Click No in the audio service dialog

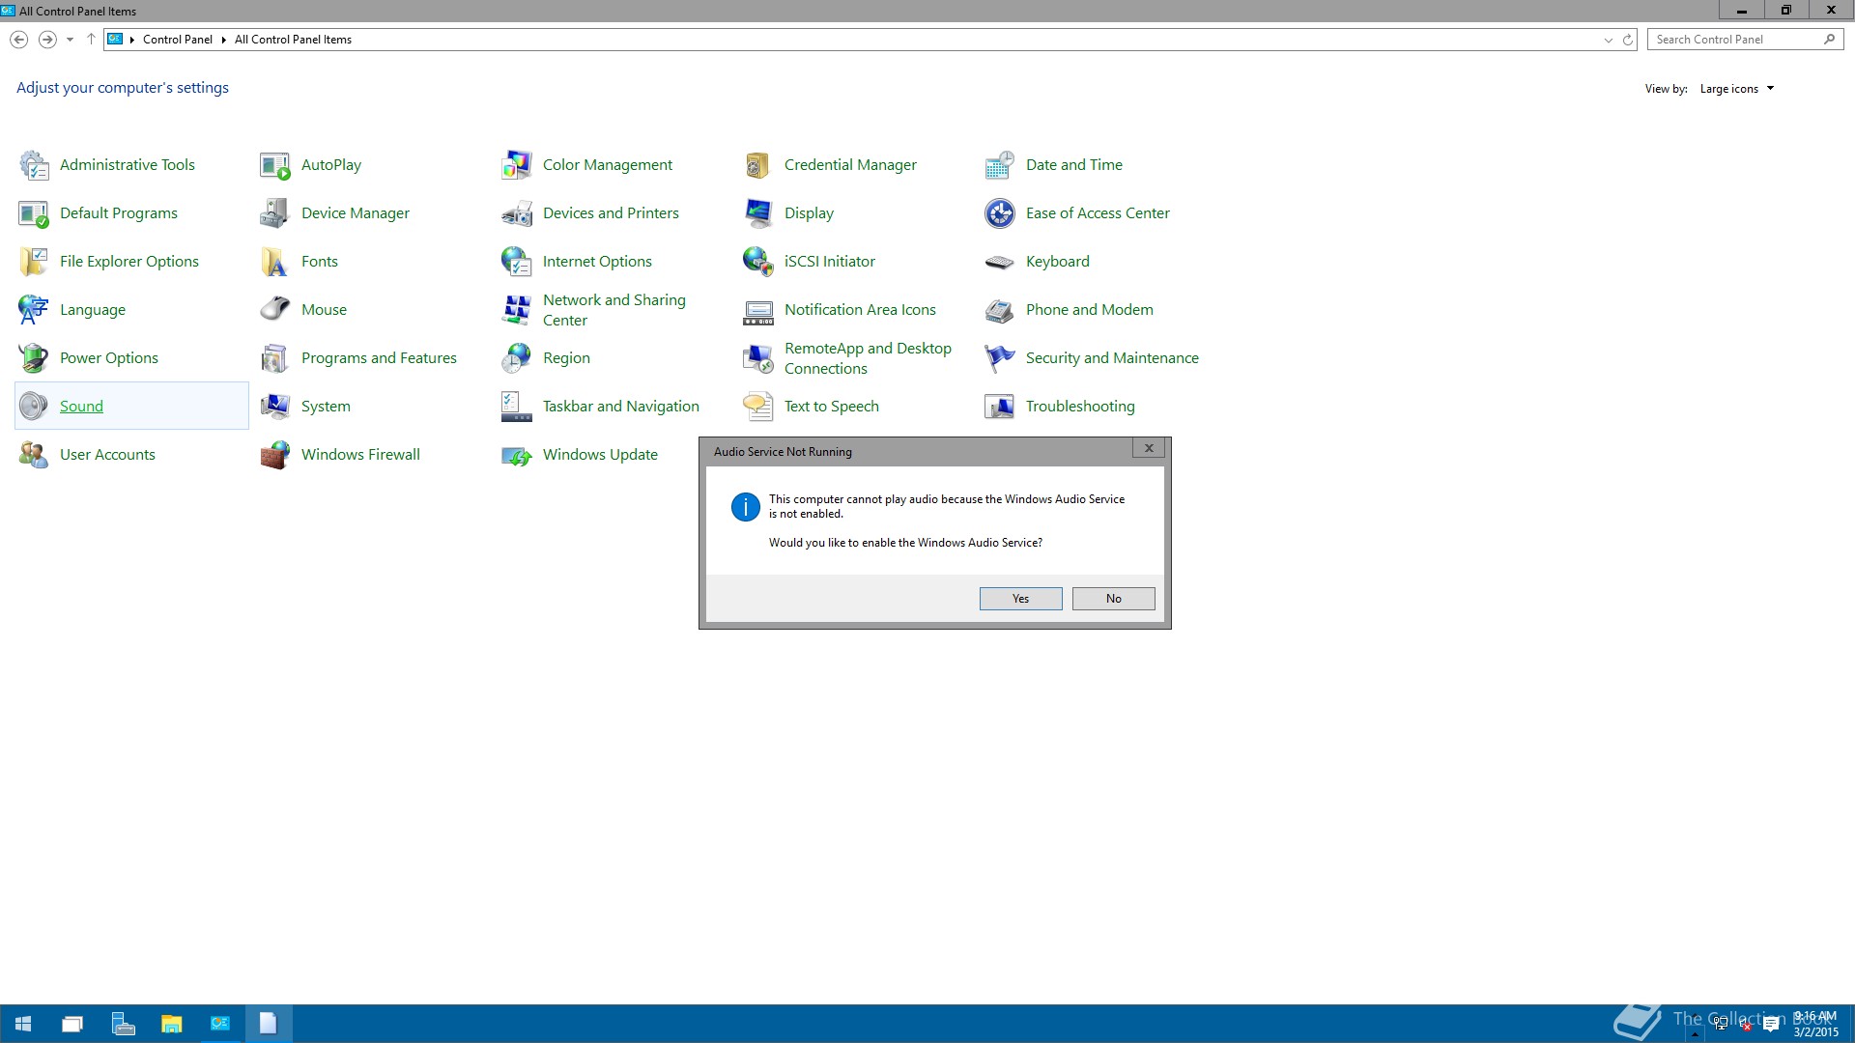(1113, 599)
